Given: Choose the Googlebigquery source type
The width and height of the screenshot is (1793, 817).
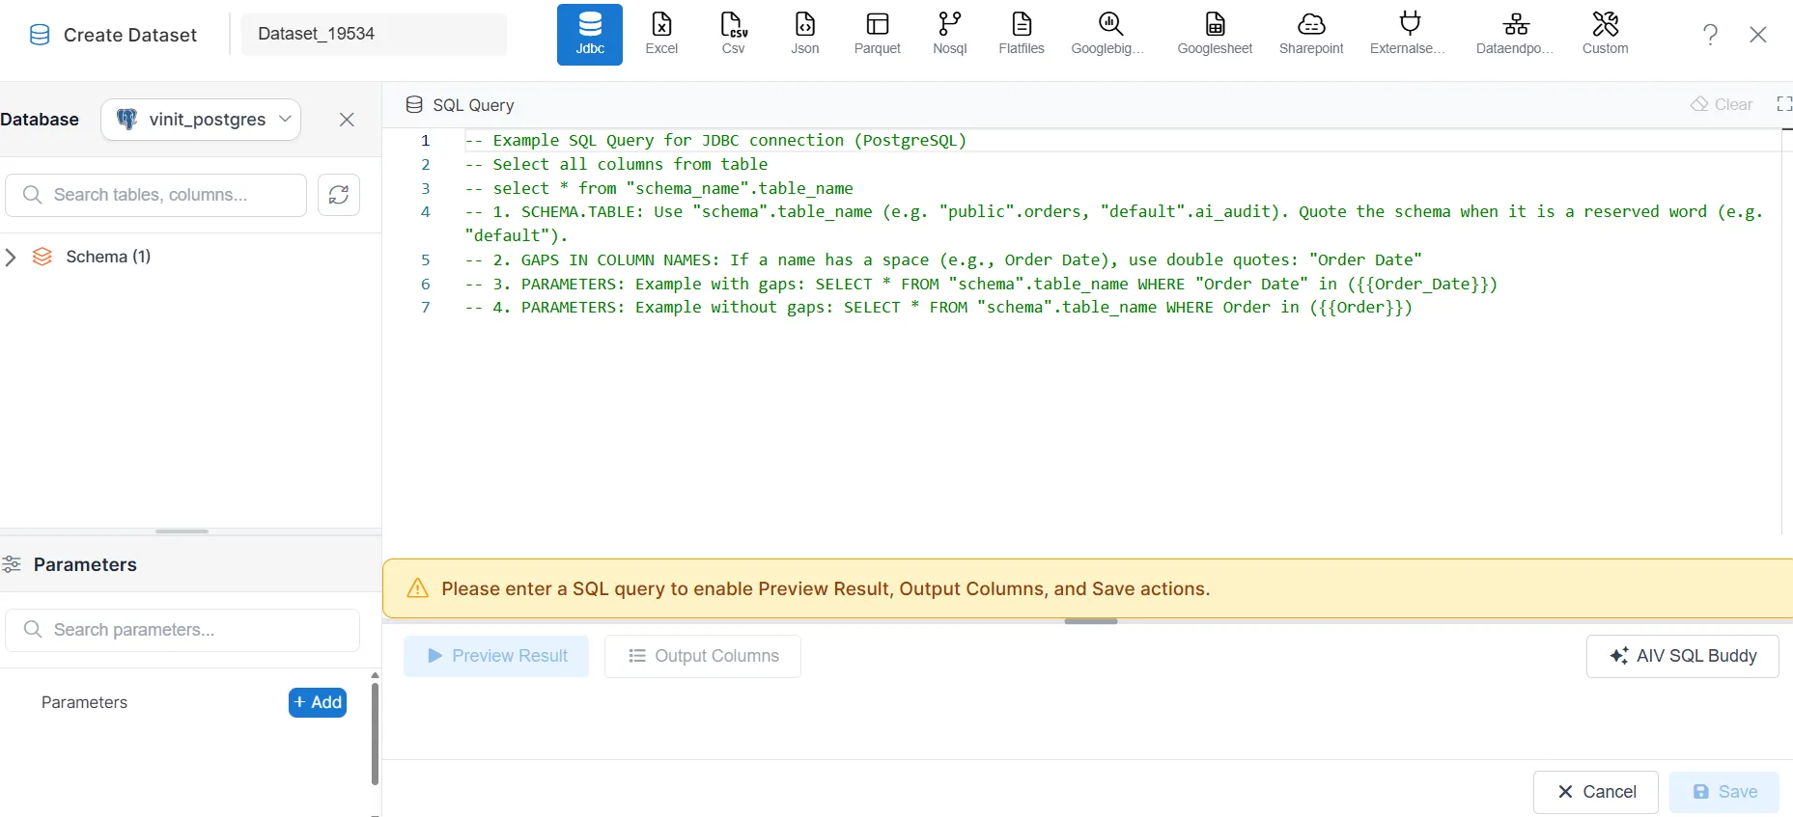Looking at the screenshot, I should click(x=1108, y=35).
